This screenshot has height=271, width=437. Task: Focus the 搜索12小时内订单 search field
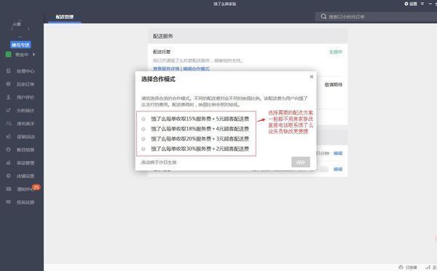pyautogui.click(x=376, y=17)
